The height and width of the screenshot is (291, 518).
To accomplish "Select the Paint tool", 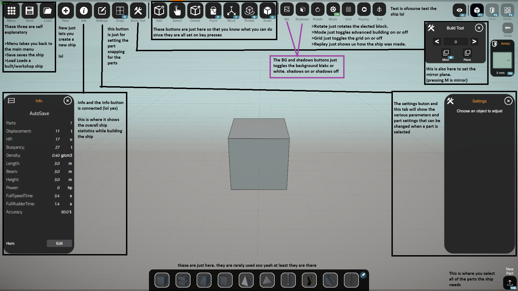I will click(213, 11).
